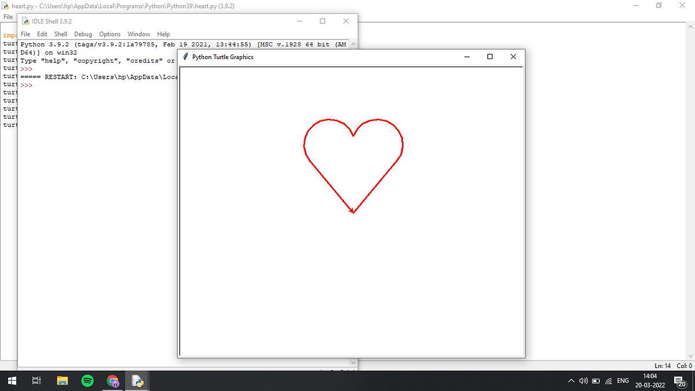Click the heart.py editor title icon
This screenshot has height=391, width=695.
(5, 5)
